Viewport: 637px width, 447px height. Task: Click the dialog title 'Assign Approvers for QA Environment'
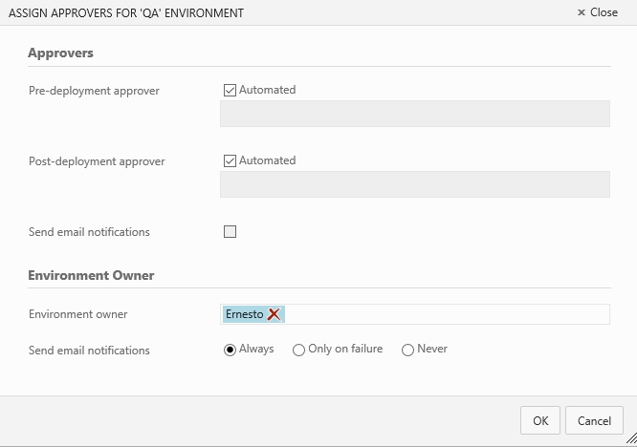click(x=126, y=13)
